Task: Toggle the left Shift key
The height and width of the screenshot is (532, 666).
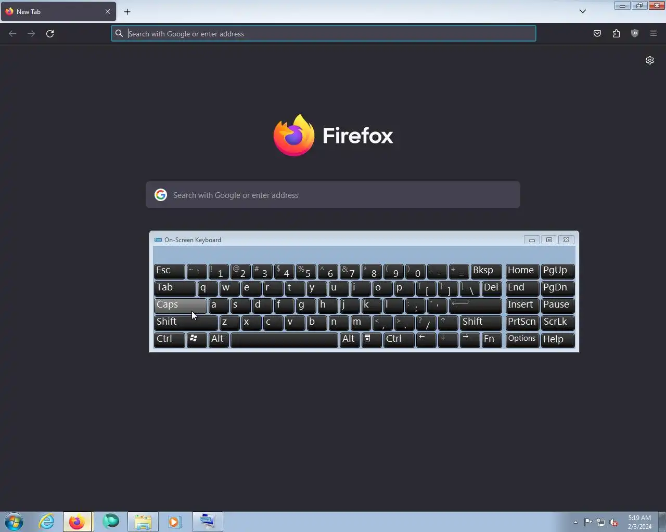Action: [186, 322]
